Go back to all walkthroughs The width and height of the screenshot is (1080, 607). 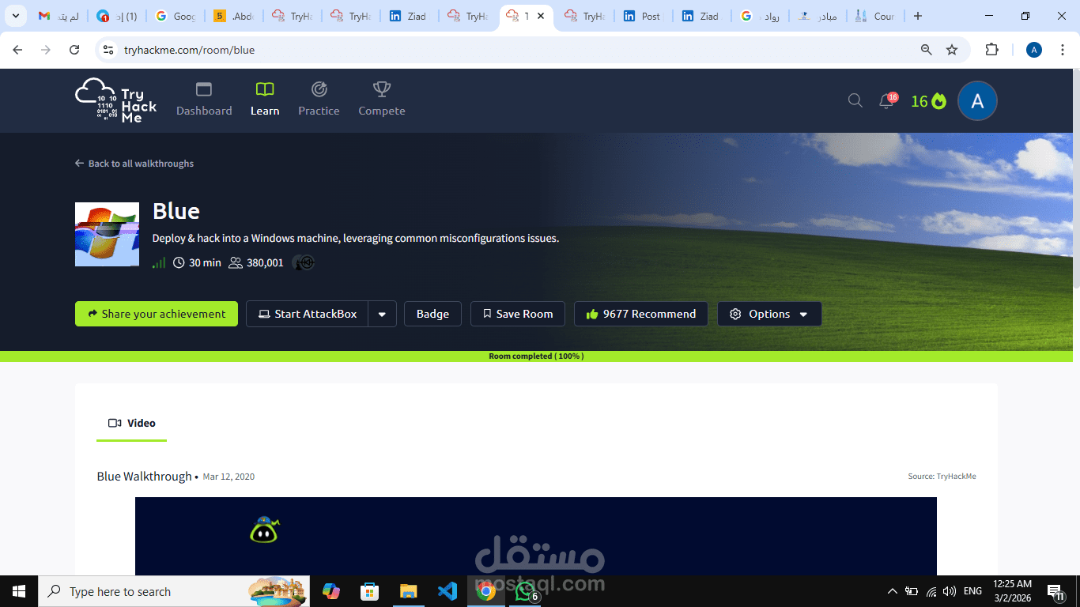click(x=134, y=164)
